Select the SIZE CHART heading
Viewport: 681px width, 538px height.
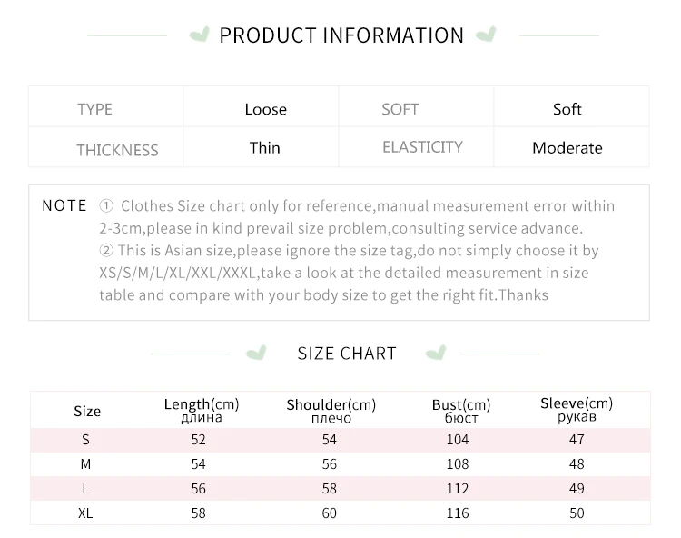tap(347, 354)
